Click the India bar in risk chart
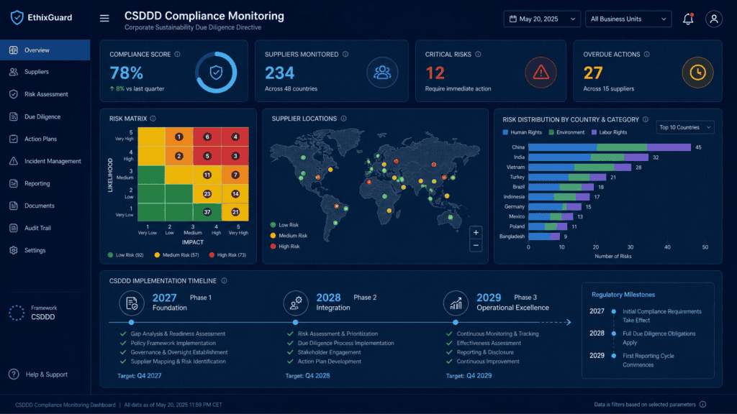Image resolution: width=737 pixels, height=414 pixels. coord(588,157)
